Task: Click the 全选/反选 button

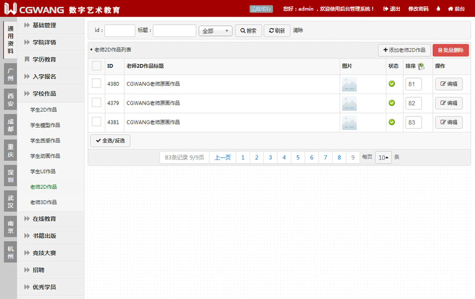Action: 110,141
